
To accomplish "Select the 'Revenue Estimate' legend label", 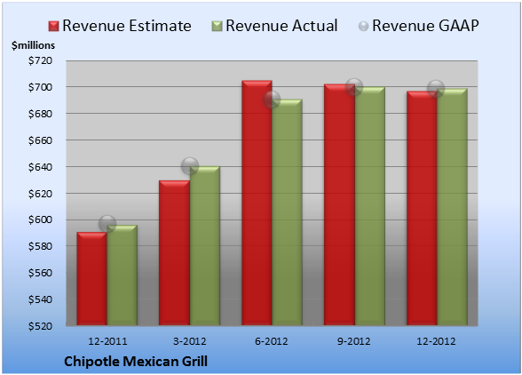I will (x=127, y=26).
